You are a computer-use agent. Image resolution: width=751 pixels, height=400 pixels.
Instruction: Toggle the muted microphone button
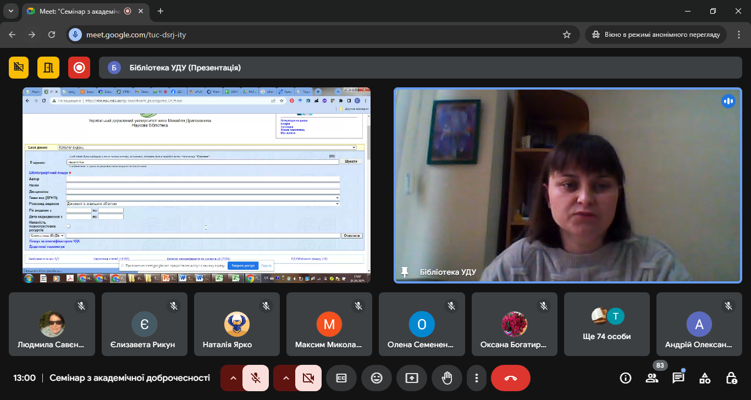pos(256,378)
